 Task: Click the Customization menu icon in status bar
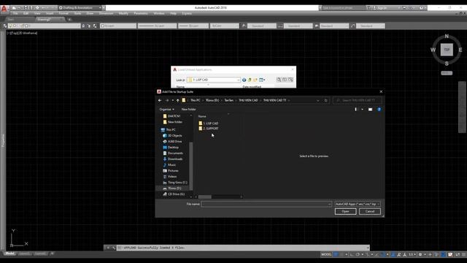coord(464,254)
